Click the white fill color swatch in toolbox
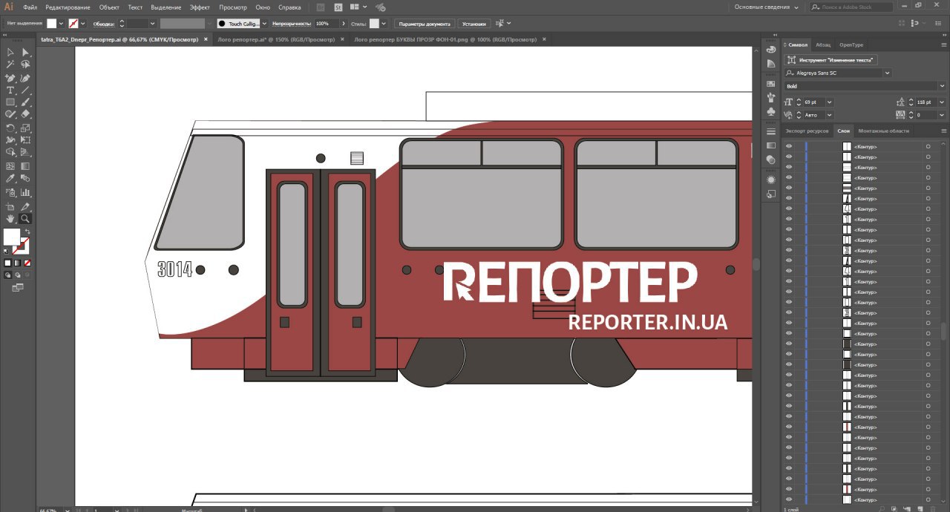950x512 pixels. 12,237
